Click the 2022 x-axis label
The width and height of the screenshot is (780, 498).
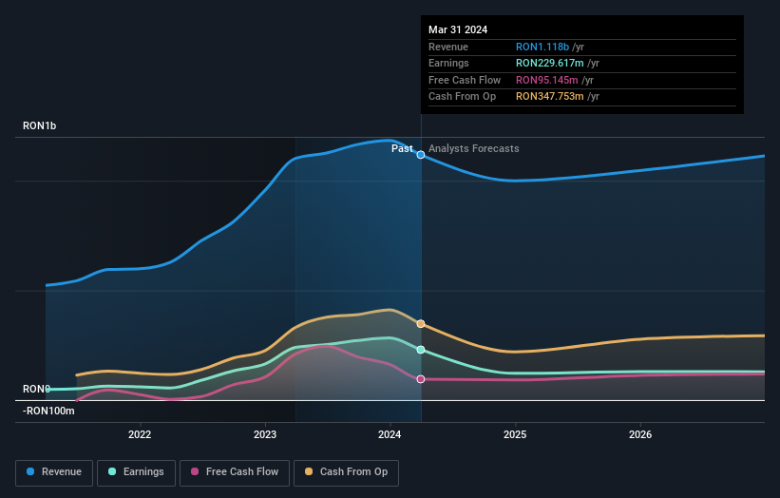(x=140, y=434)
